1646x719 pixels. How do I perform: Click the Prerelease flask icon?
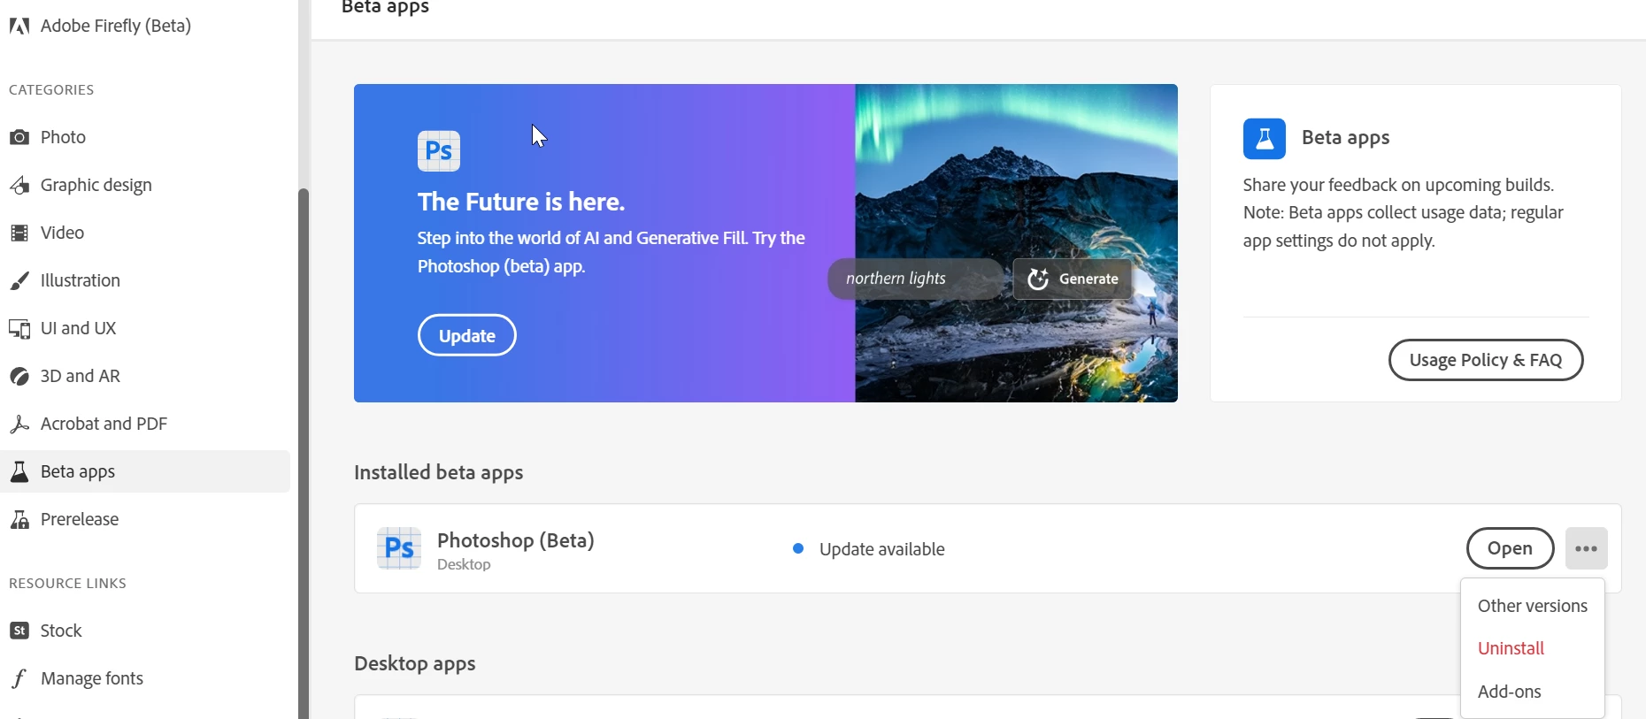pyautogui.click(x=19, y=519)
